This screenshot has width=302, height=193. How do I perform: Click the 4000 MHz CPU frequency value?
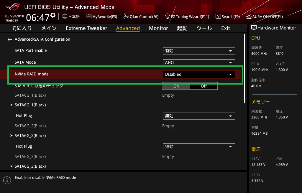(259, 54)
